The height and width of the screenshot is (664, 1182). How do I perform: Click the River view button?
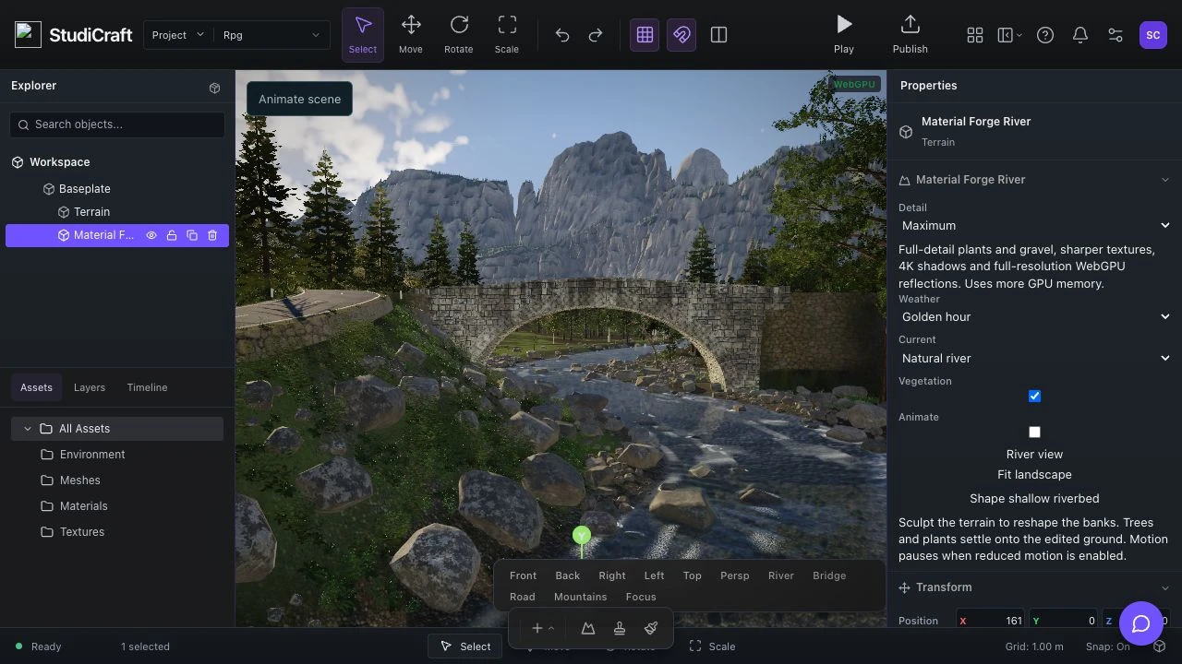(1034, 455)
